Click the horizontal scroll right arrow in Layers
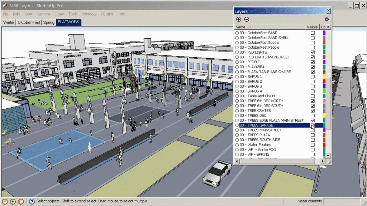The width and height of the screenshot is (367, 206). (323, 161)
